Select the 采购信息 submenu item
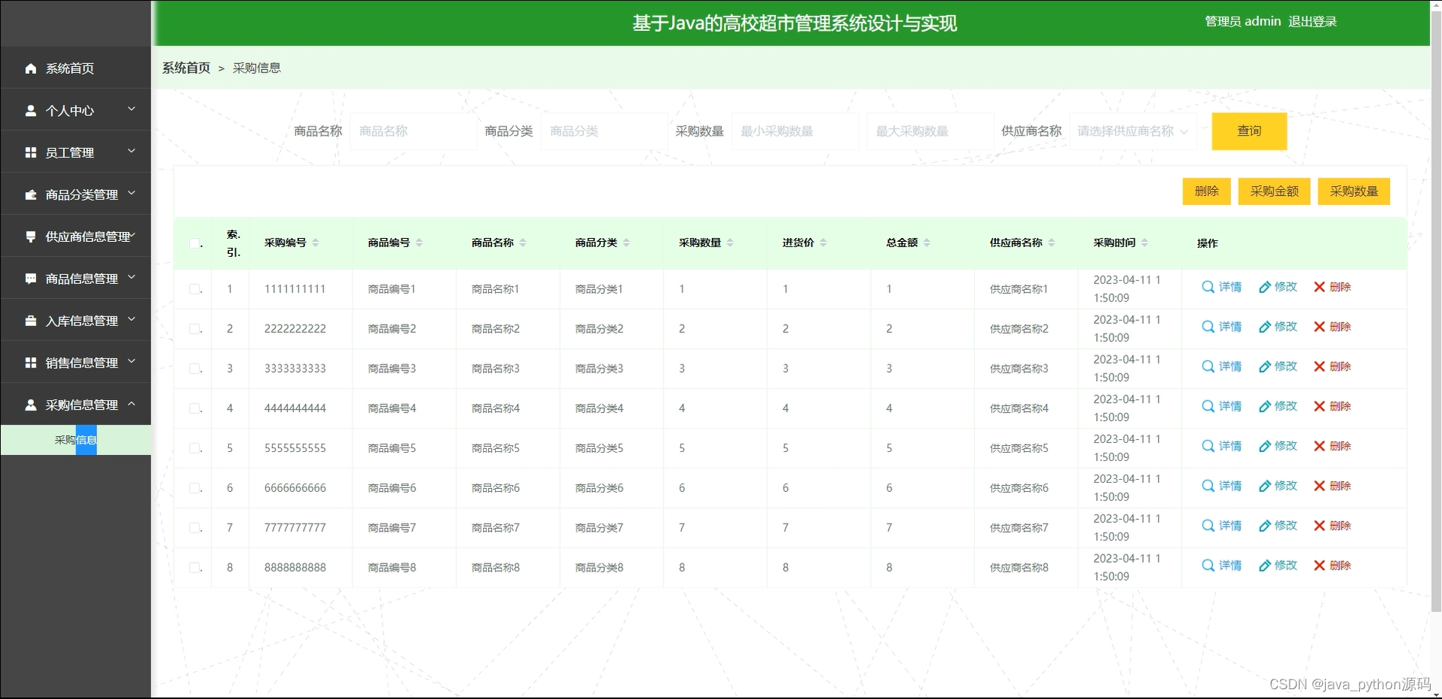 (x=75, y=440)
